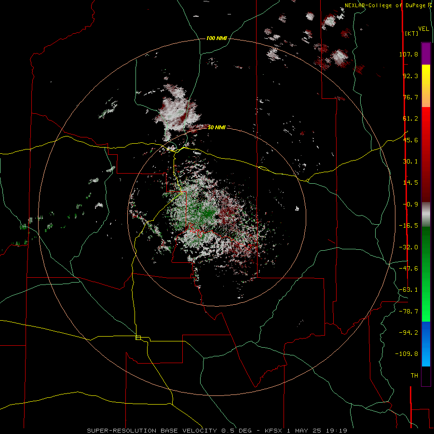Click the -16.5 legend value
This screenshot has height=434, width=434.
click(x=408, y=226)
